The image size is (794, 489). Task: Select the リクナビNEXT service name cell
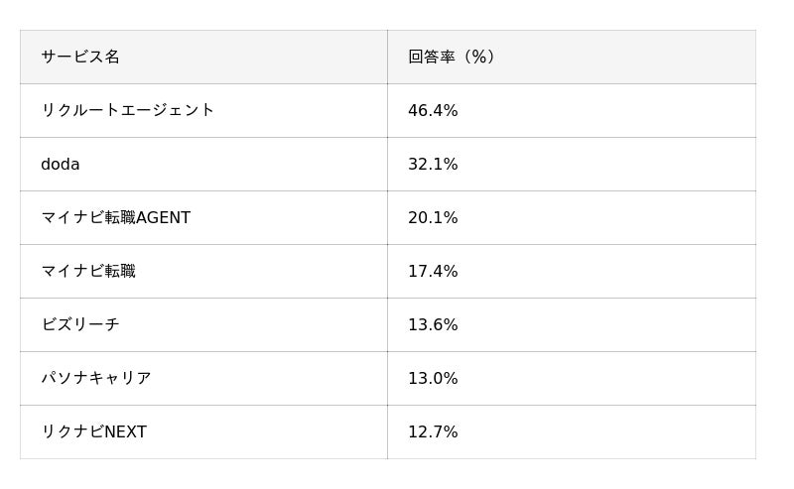coord(93,431)
